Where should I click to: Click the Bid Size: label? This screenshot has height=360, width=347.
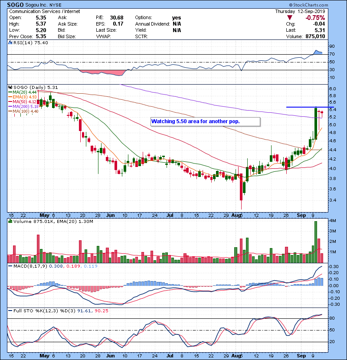[67, 36]
